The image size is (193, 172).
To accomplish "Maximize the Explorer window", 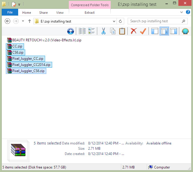I will coord(175,3).
